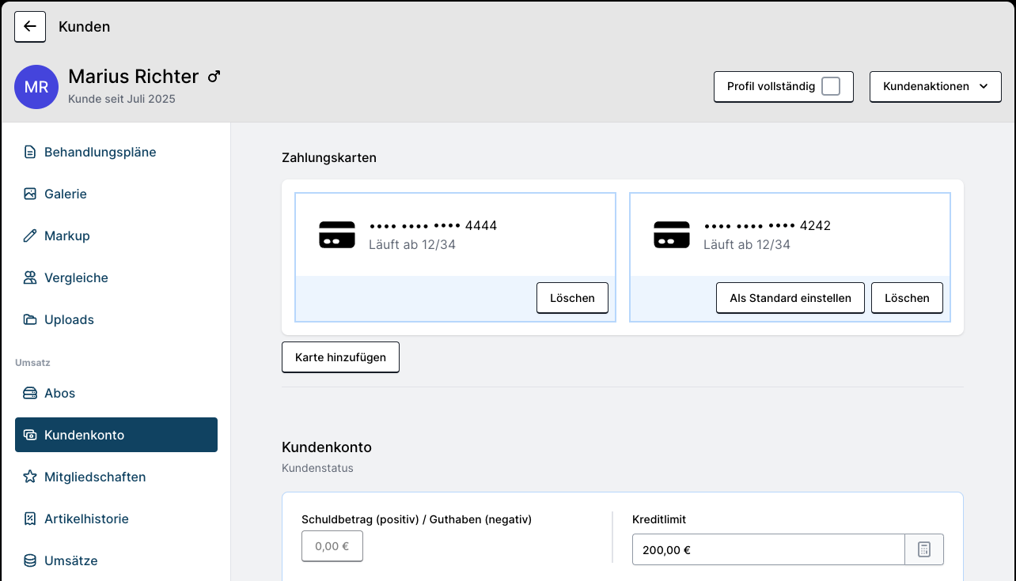
Task: Tick the Profil vollständig checkbox
Action: (830, 87)
